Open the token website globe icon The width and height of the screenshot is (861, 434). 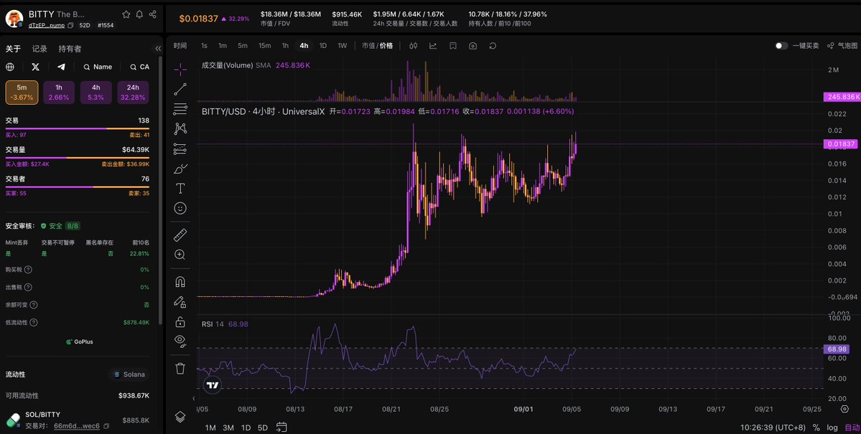[x=10, y=67]
